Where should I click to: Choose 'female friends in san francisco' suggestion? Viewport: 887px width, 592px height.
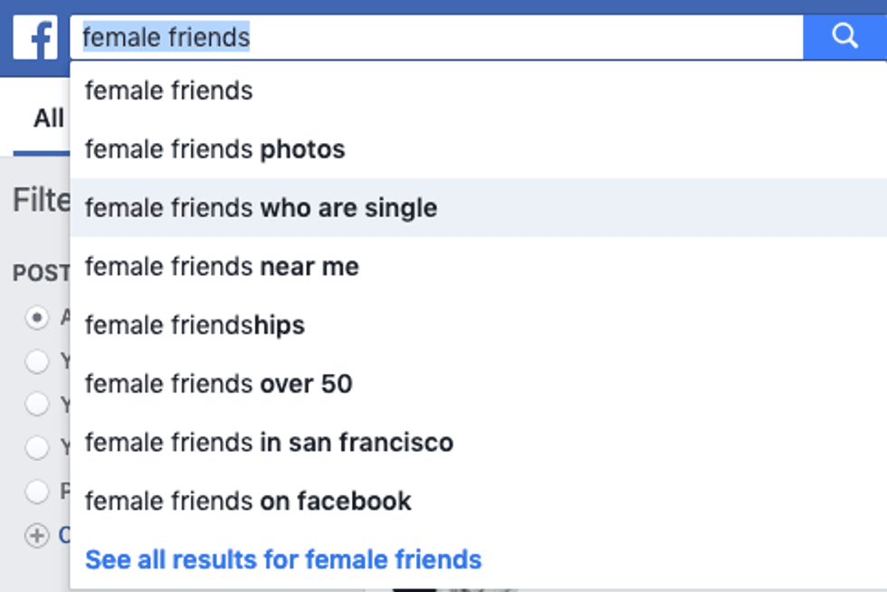click(x=269, y=443)
